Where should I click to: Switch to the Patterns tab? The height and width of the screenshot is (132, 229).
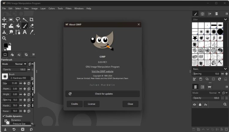pyautogui.click(x=202, y=14)
